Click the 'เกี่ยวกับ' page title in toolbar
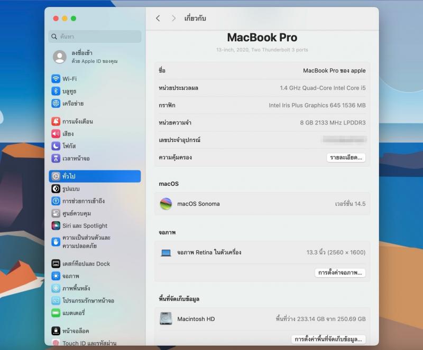Viewport: 423px width, 350px height. [x=195, y=18]
